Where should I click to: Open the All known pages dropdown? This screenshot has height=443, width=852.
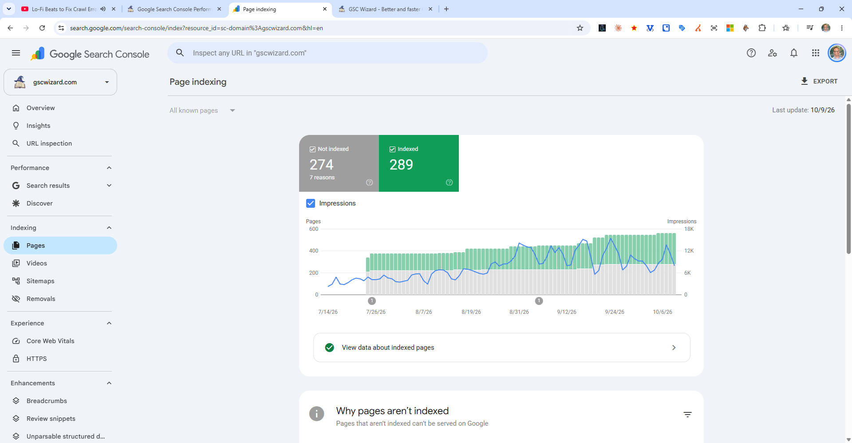click(x=202, y=111)
